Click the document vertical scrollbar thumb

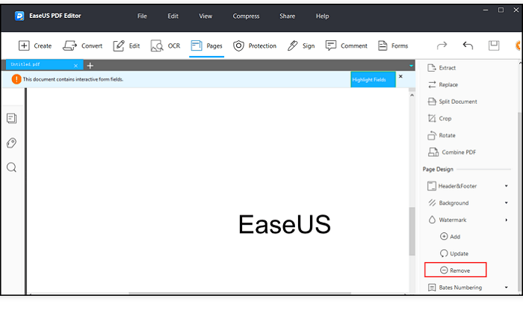tap(412, 232)
